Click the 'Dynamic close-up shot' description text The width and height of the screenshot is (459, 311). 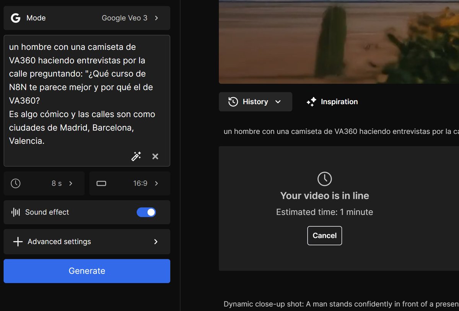(341, 304)
